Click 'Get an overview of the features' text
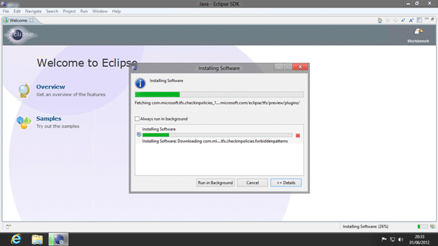The height and width of the screenshot is (246, 438). tap(70, 94)
